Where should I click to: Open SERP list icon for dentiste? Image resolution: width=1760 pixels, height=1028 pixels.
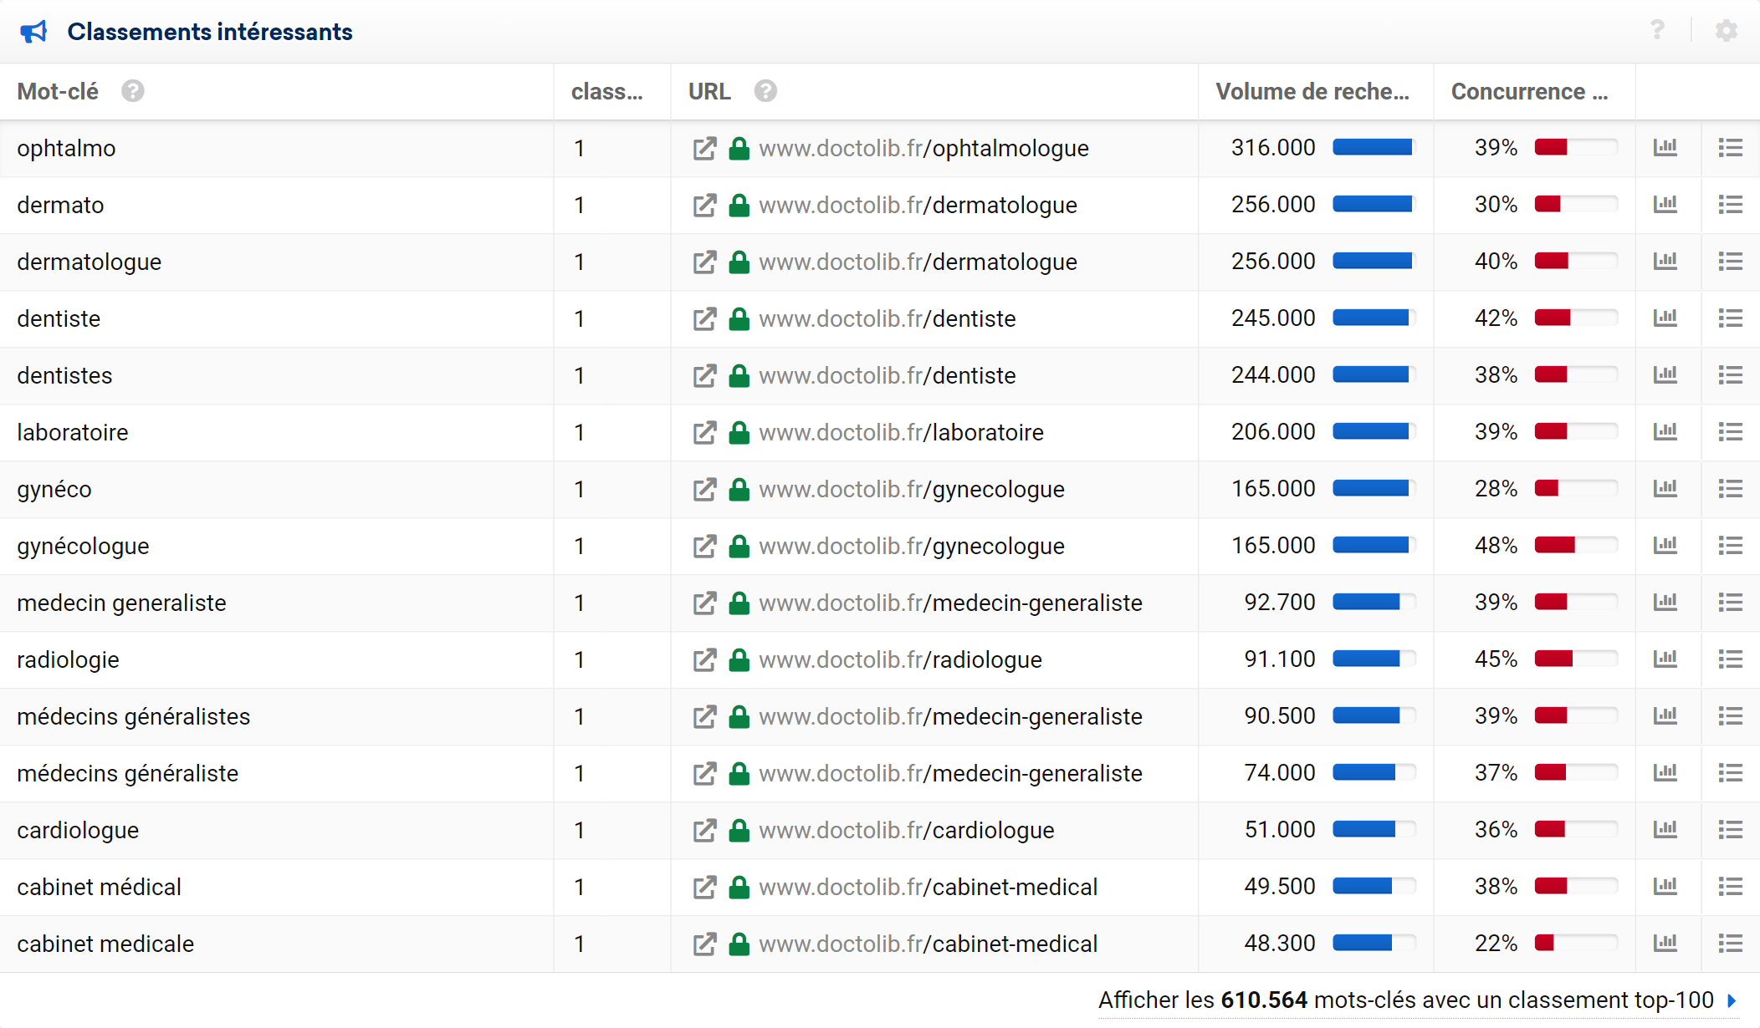tap(1731, 318)
